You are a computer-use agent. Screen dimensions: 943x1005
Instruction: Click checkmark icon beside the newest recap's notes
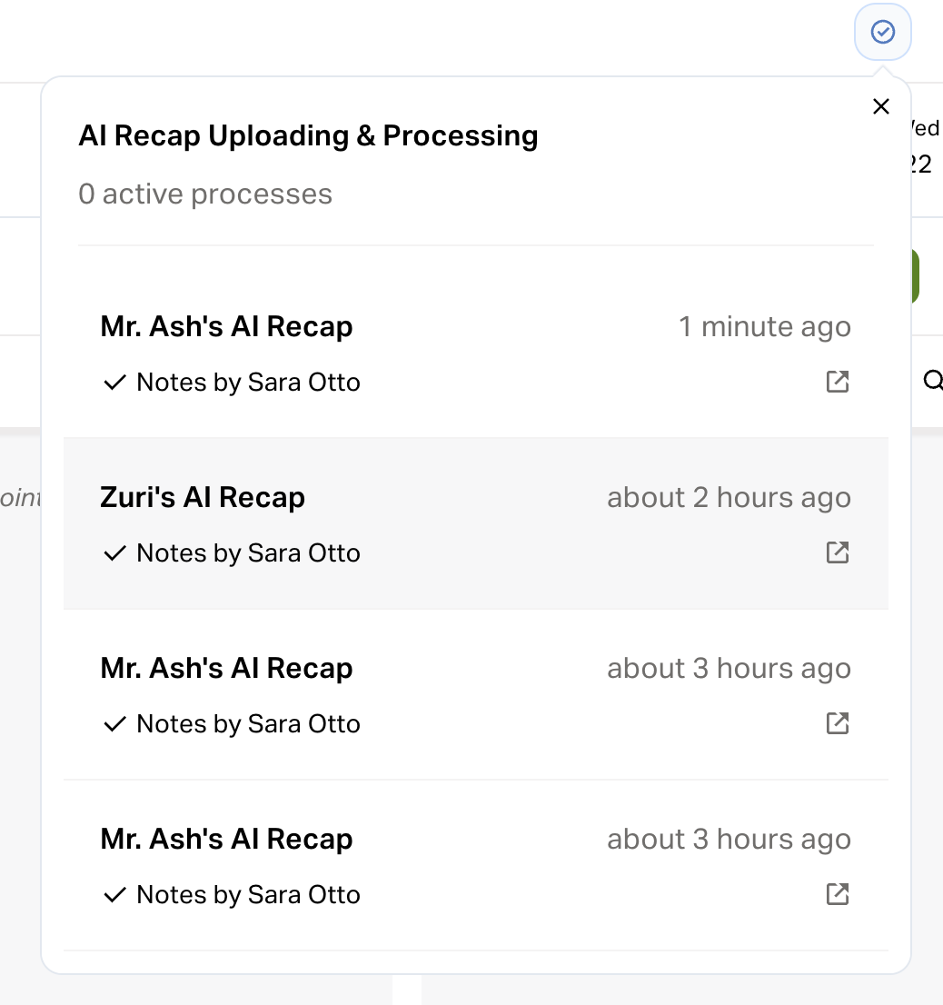tap(114, 383)
